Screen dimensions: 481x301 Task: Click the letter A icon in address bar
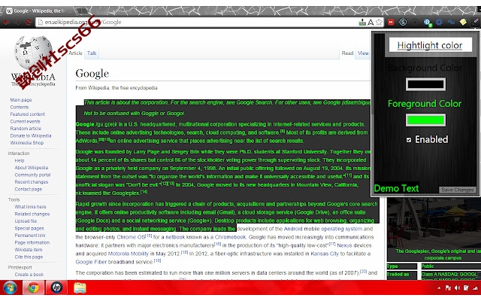[371, 22]
